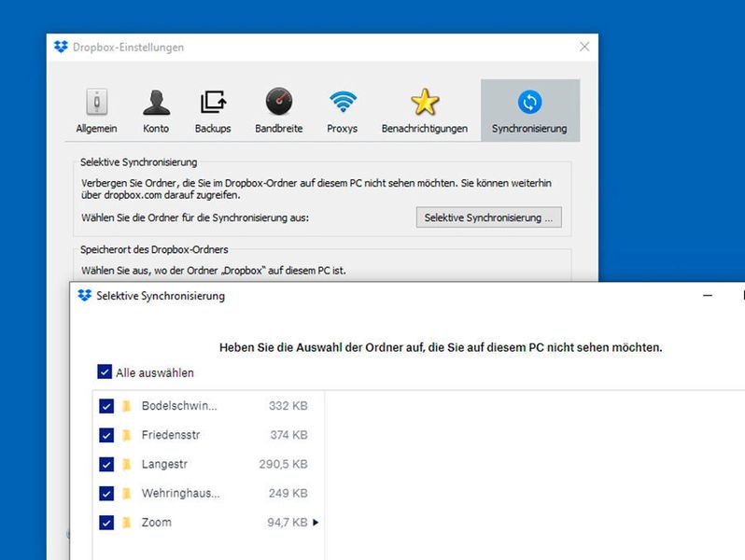Click the Zoom folder icon
Image resolution: width=745 pixels, height=560 pixels.
(126, 523)
